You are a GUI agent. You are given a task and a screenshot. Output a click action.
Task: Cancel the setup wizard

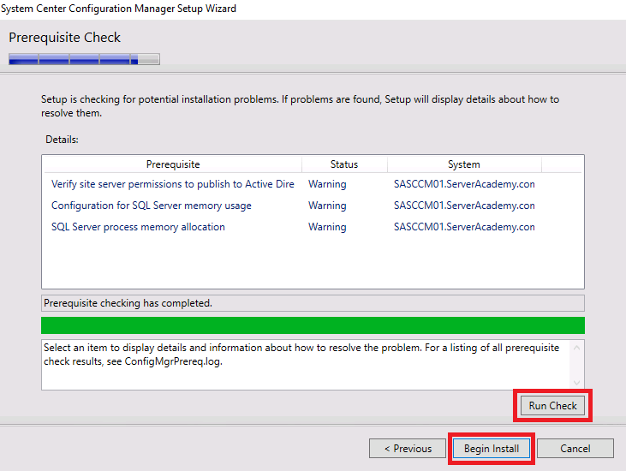(x=575, y=449)
